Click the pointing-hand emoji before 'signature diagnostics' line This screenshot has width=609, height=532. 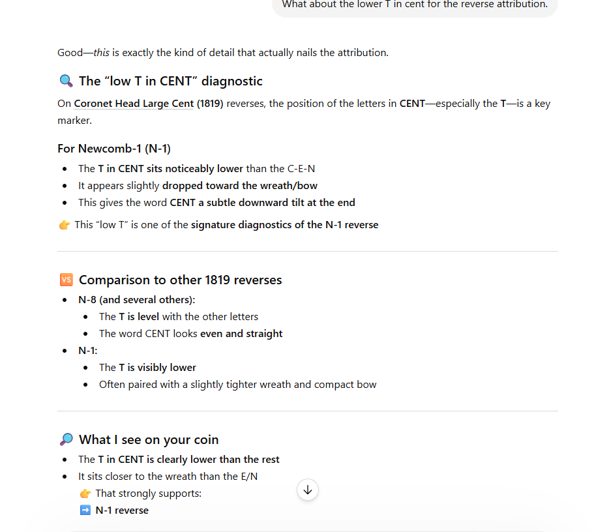(64, 224)
